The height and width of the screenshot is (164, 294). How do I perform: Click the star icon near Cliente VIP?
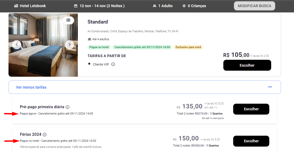[x=89, y=64]
